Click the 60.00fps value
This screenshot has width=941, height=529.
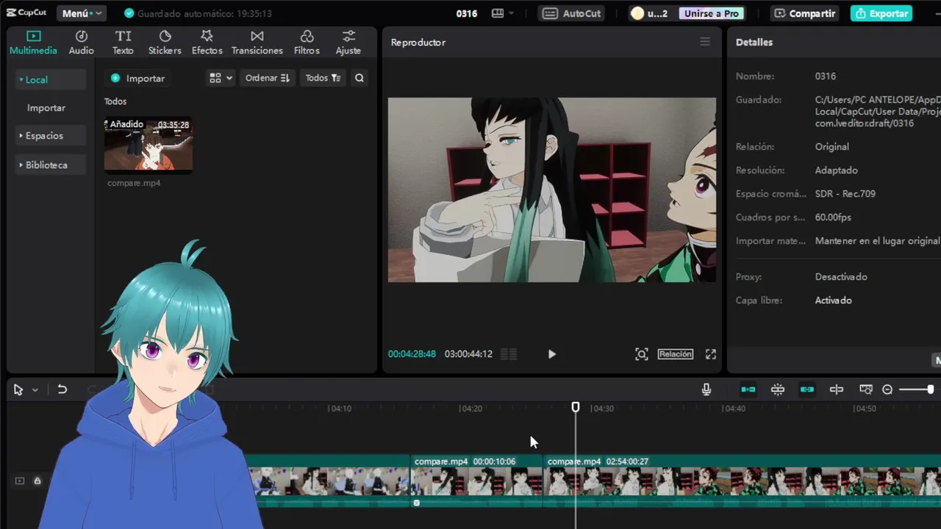click(833, 217)
